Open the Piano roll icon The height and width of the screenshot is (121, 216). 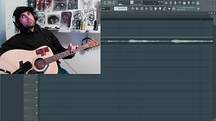tap(137, 9)
